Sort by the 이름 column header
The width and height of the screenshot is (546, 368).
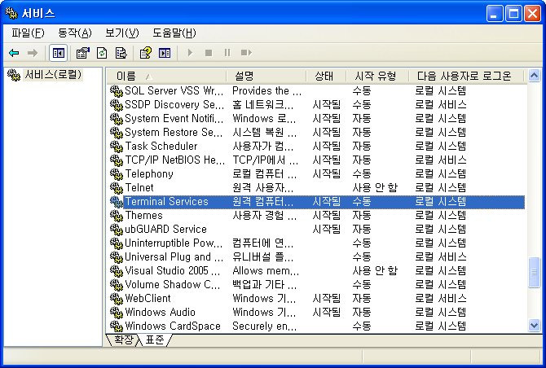166,76
